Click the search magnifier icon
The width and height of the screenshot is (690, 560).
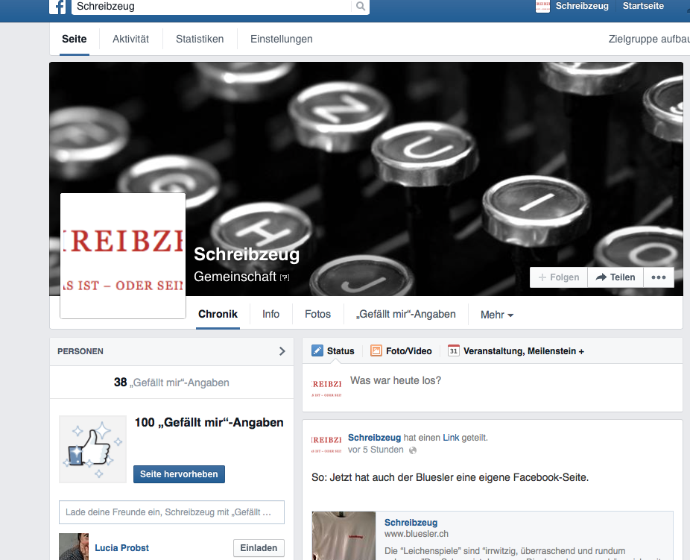tap(361, 6)
